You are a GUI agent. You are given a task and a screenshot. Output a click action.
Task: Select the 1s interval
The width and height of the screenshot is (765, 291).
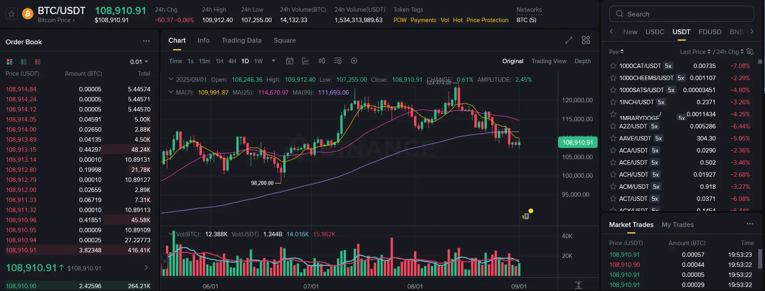coord(190,61)
